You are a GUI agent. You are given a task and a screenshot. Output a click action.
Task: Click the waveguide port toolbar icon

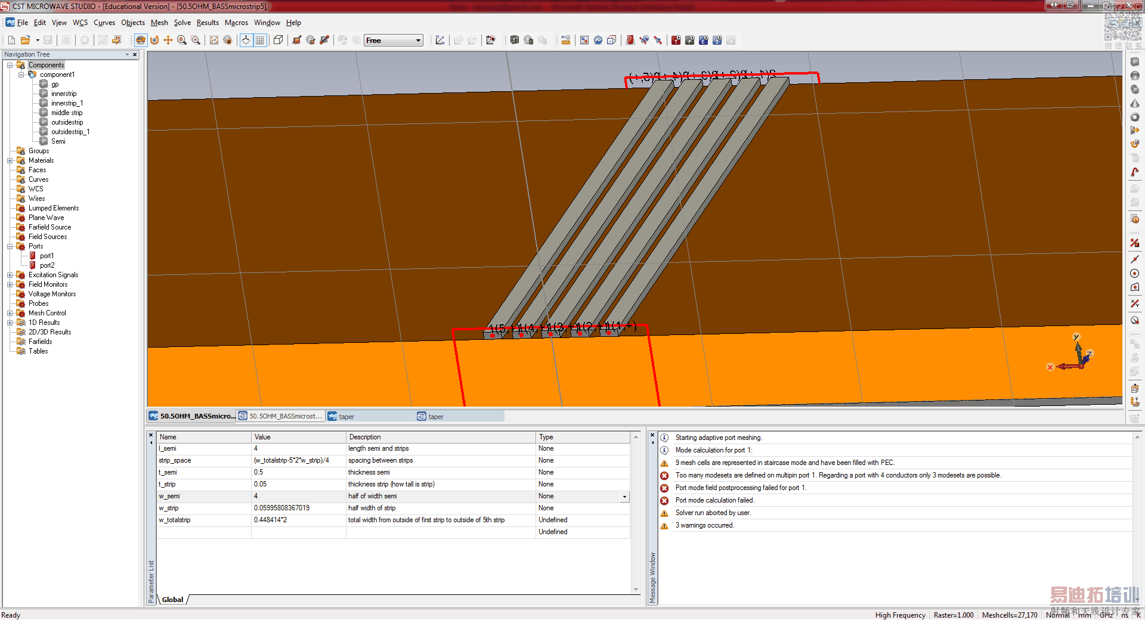(630, 40)
